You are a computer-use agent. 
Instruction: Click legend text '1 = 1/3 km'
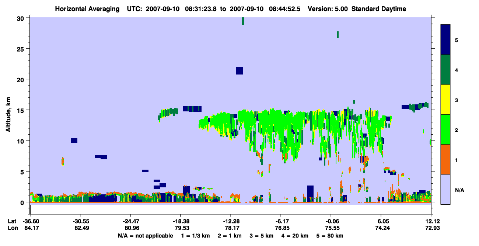pos(195,236)
